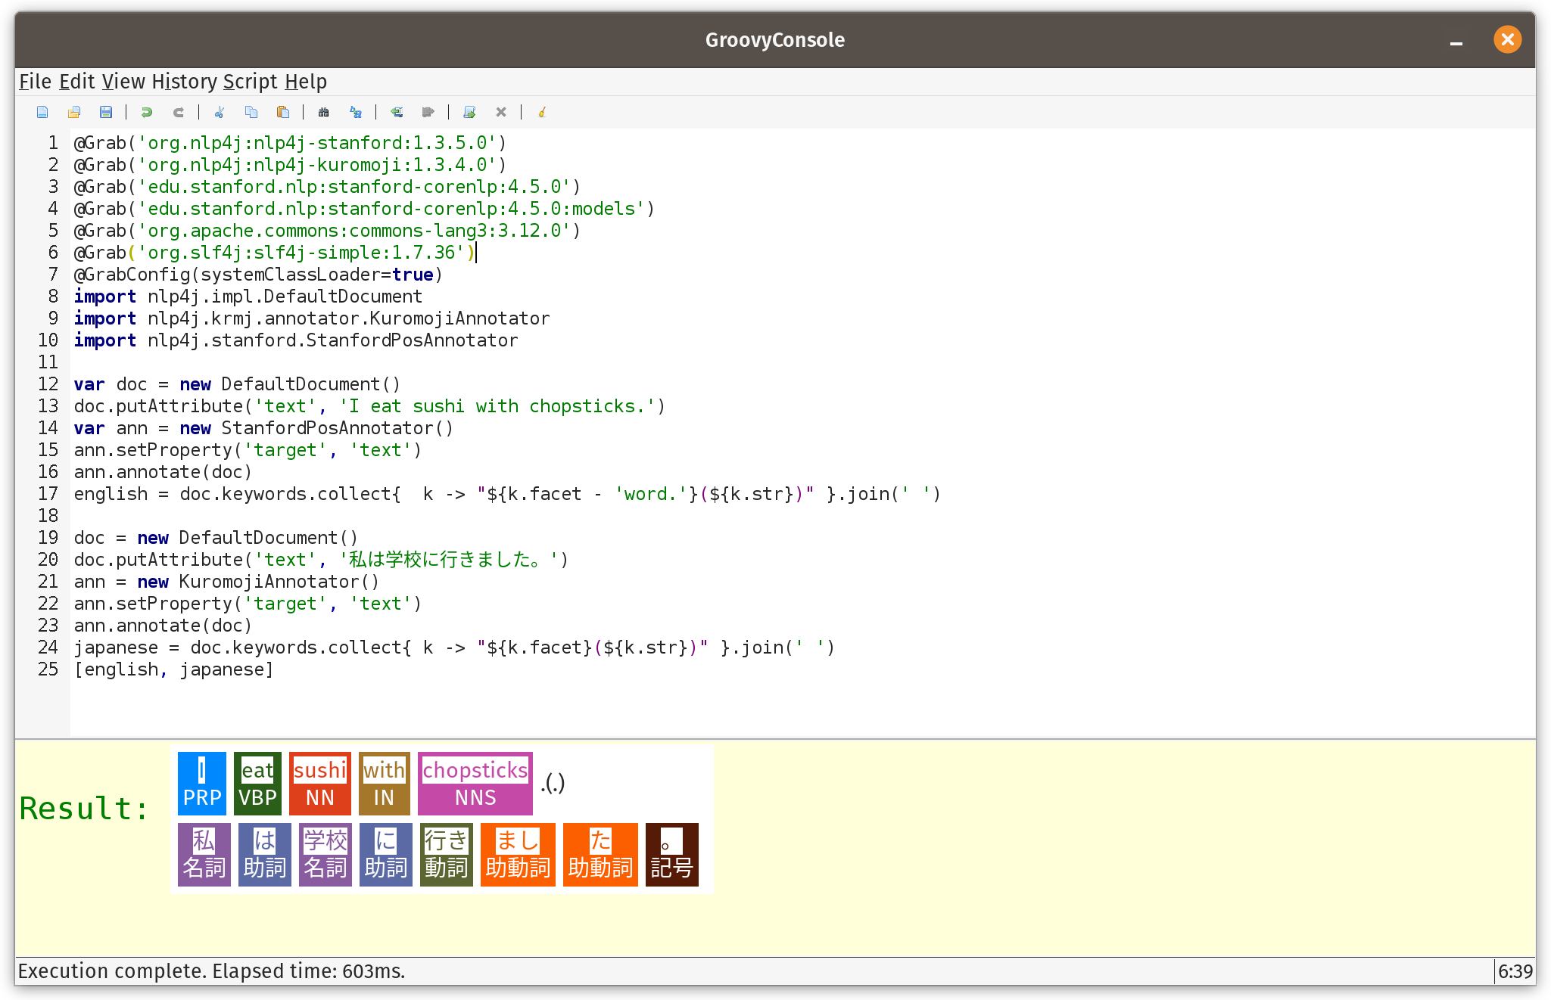
Task: Toggle the 私 名詞 result token
Action: pos(202,854)
